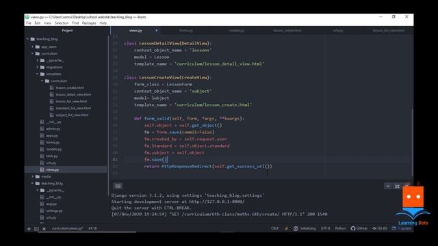Open curriculum urls.py in the tree
The width and height of the screenshot is (438, 246).
coord(51,163)
